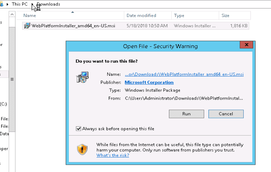Click the MSI file icon in file list

point(27,26)
